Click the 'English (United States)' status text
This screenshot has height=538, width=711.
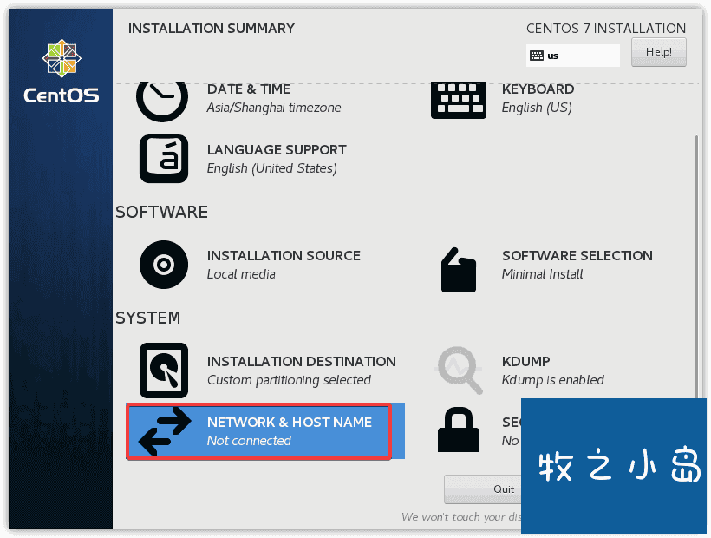(272, 168)
